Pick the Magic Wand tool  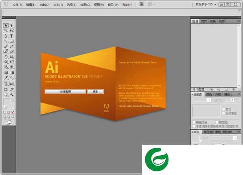[x=6, y=30]
